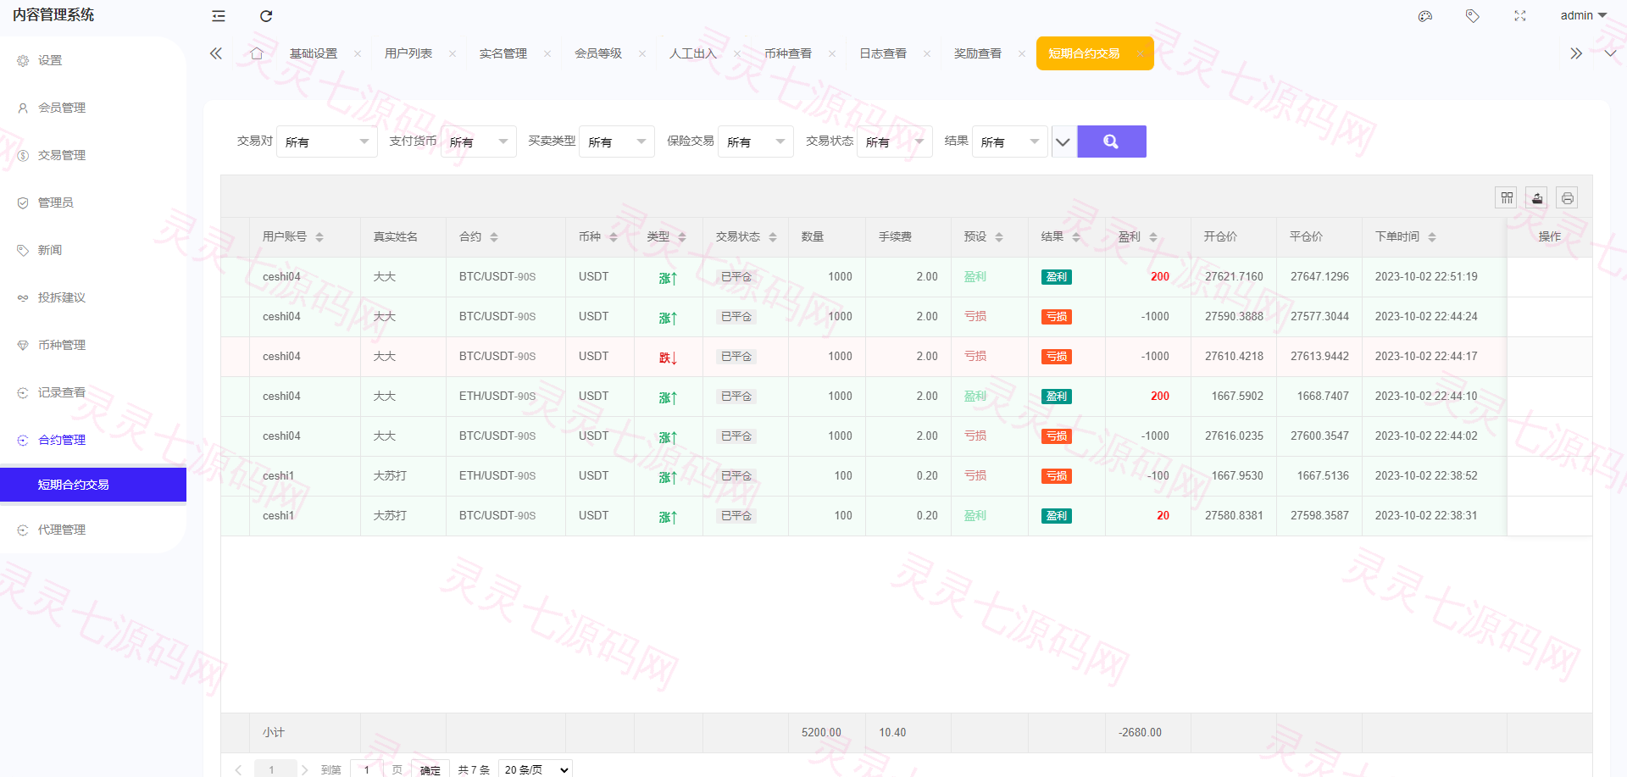Open 交易对 filter dropdown
The image size is (1627, 777).
click(x=327, y=142)
